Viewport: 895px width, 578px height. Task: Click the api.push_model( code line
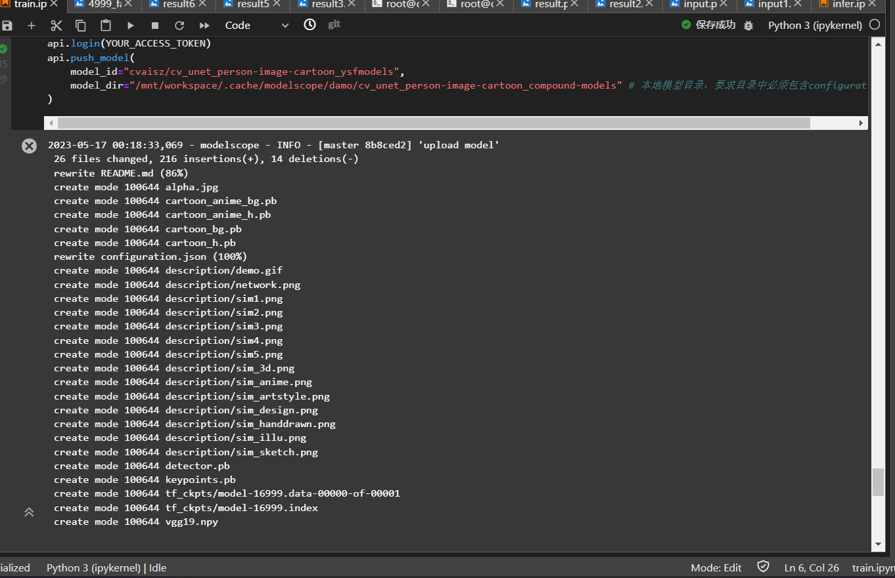[x=91, y=58]
